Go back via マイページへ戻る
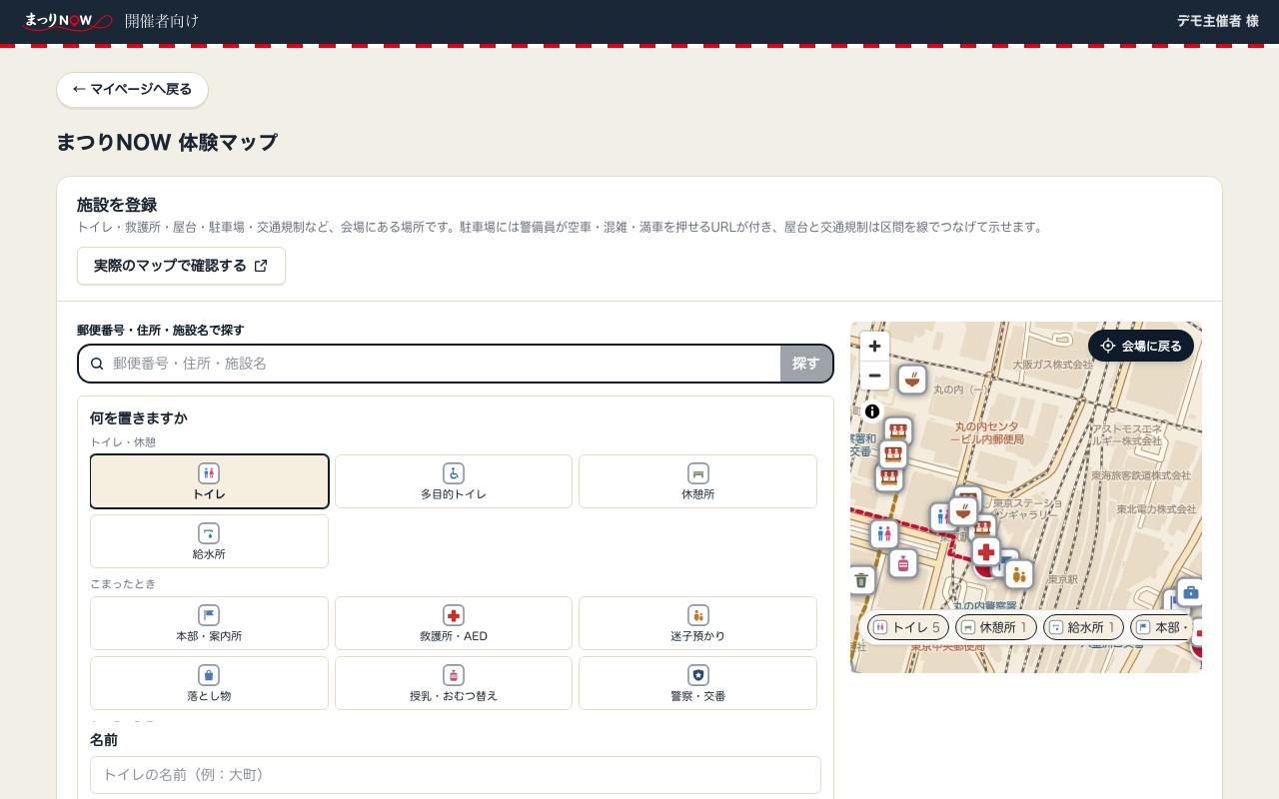1279x799 pixels. (x=132, y=90)
